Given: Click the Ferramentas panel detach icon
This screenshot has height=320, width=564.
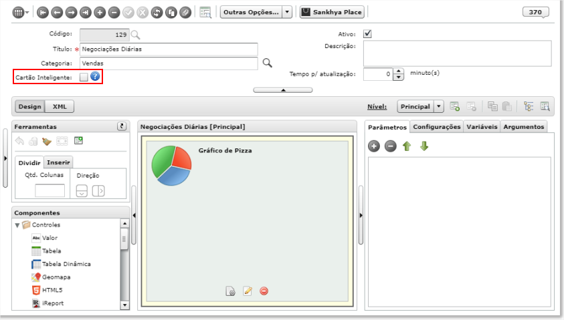Looking at the screenshot, I should point(122,126).
